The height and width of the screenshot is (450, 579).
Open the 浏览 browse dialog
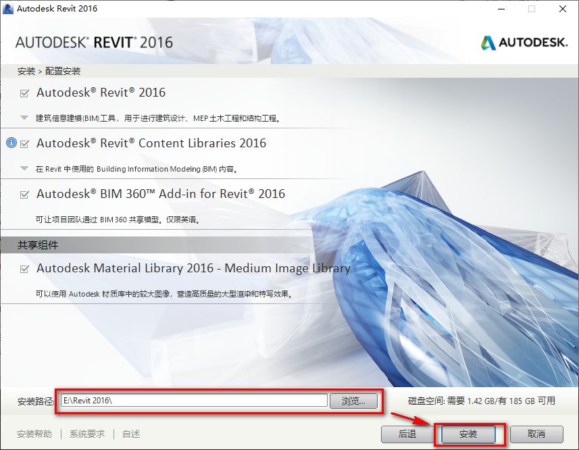coord(352,400)
